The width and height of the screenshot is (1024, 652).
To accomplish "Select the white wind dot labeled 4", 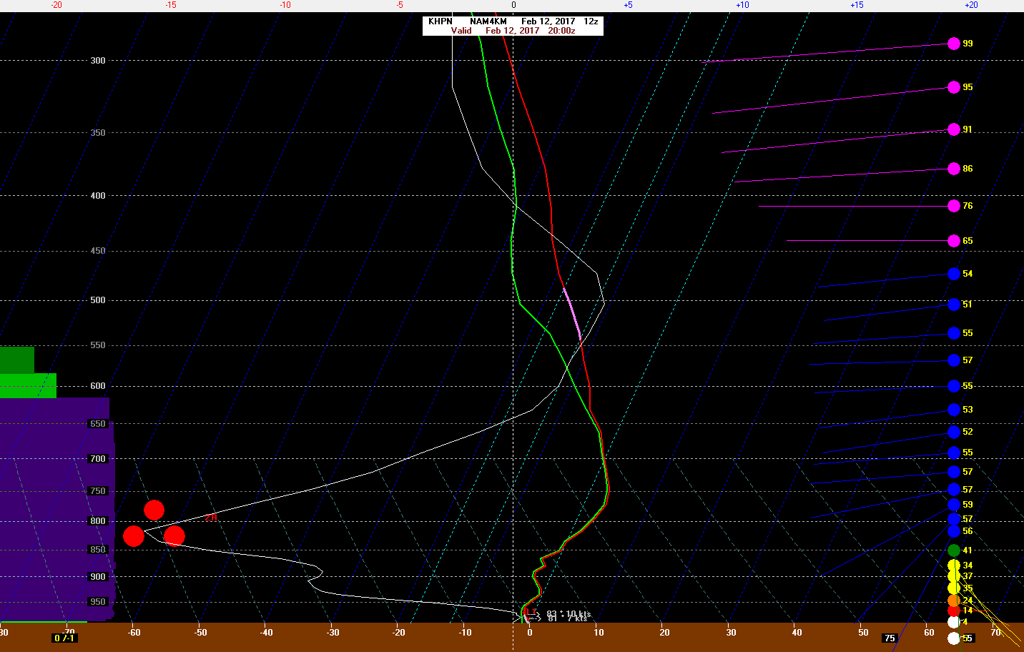I will click(953, 622).
